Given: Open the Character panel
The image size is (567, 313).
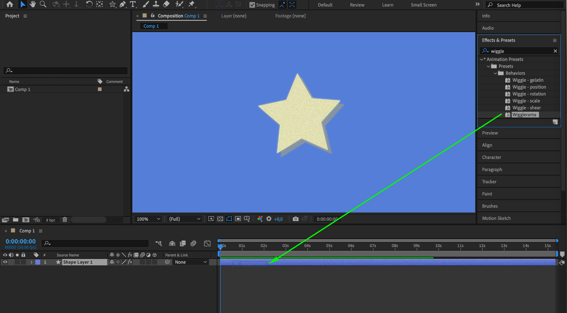Looking at the screenshot, I should click(x=491, y=157).
